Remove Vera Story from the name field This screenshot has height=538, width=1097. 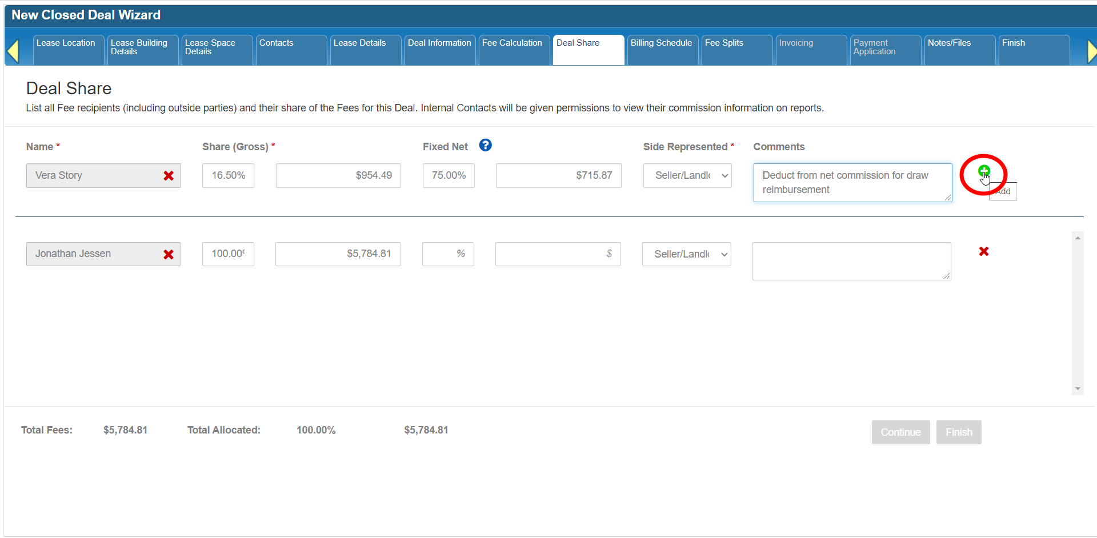coord(169,176)
